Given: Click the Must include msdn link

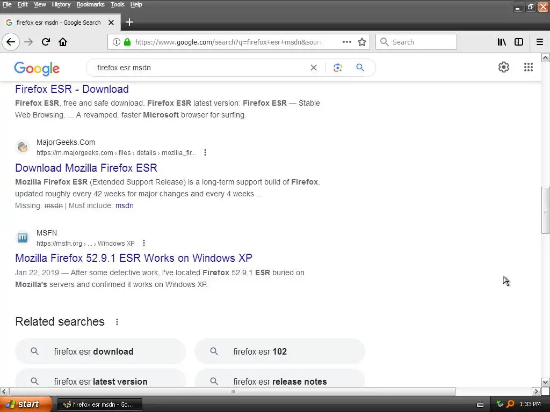Looking at the screenshot, I should click(125, 205).
